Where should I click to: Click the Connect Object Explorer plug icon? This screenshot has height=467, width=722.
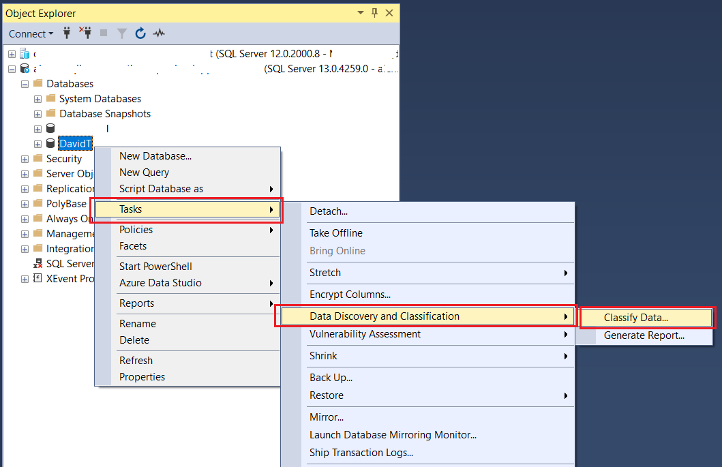[x=67, y=33]
